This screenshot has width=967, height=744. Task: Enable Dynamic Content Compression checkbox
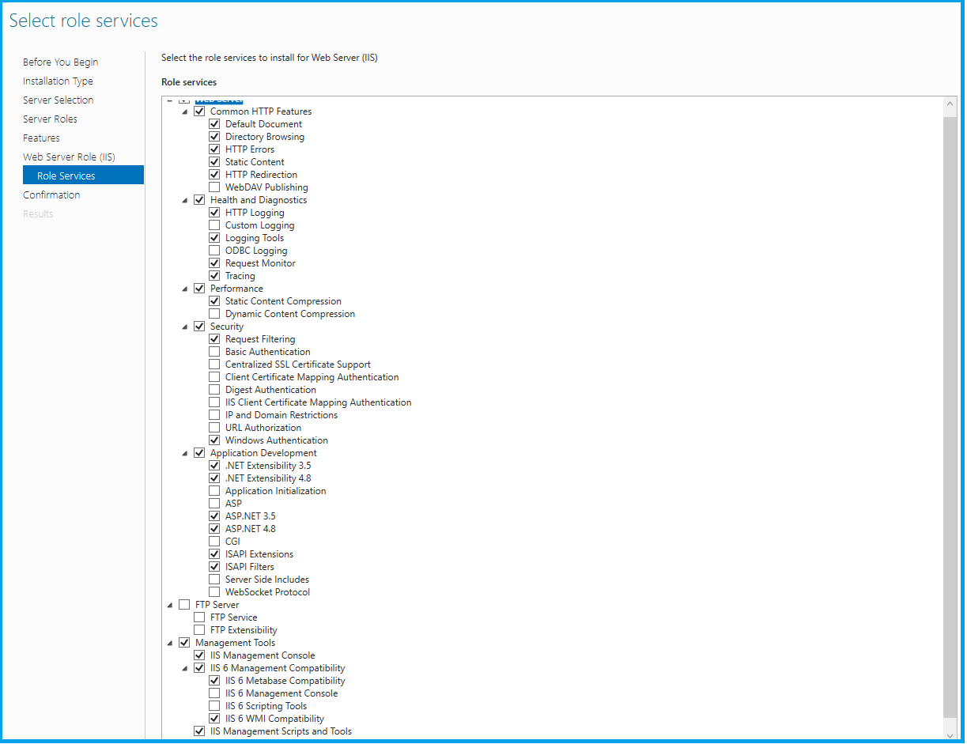pyautogui.click(x=214, y=314)
